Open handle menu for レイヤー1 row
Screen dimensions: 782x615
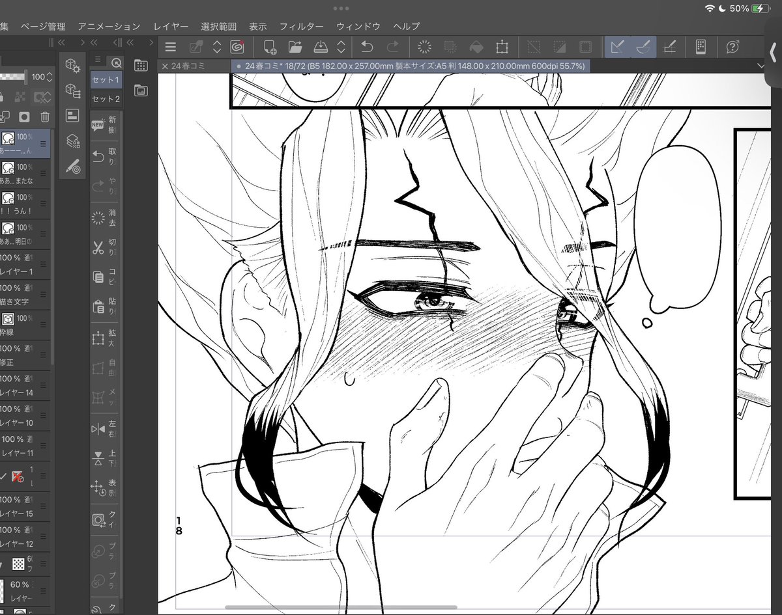point(43,265)
